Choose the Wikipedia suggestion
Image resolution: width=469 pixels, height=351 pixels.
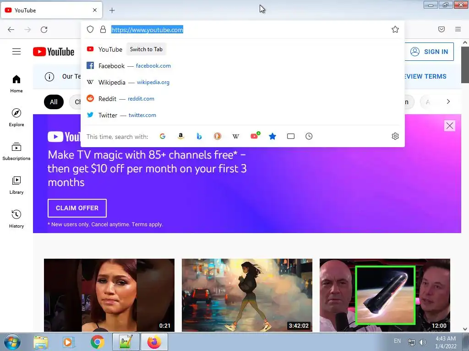(243, 82)
